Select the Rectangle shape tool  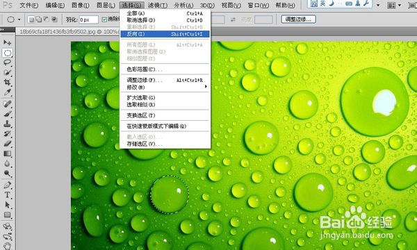[x=7, y=215]
